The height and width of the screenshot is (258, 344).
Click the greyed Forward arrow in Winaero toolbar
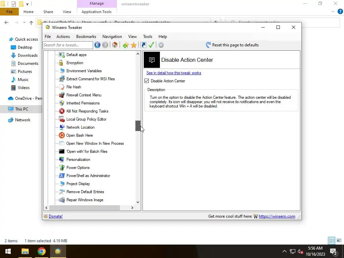(105, 45)
